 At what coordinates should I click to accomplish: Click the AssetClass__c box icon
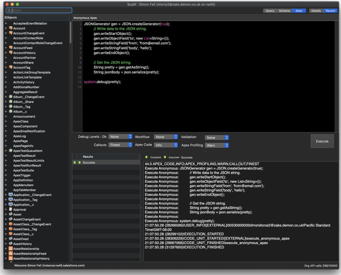[11, 234]
